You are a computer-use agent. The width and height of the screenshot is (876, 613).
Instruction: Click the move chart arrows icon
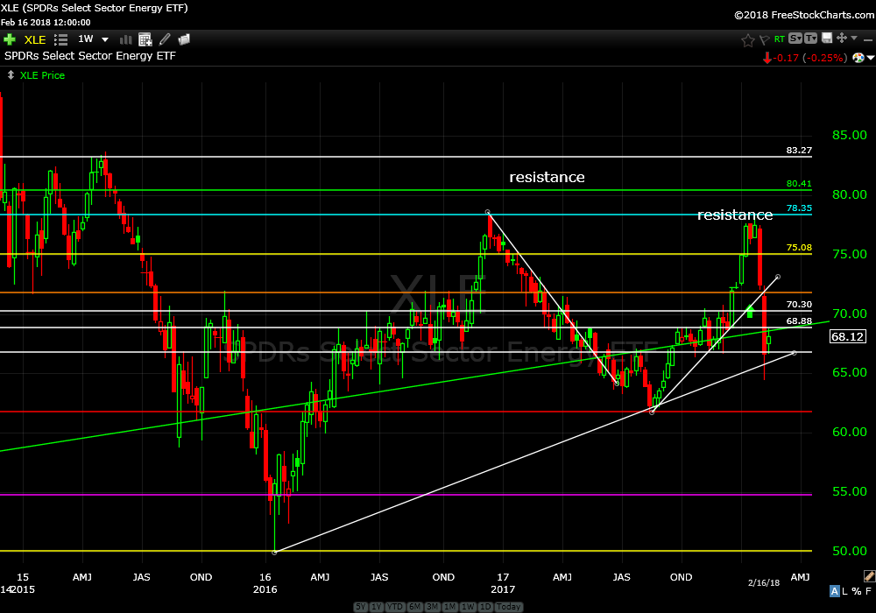click(x=842, y=39)
